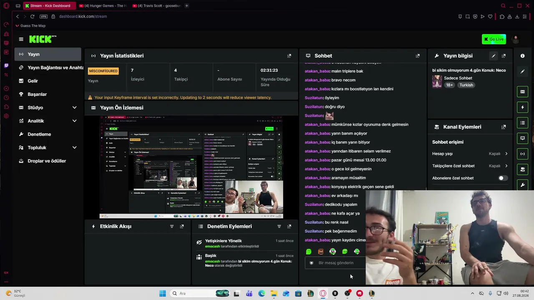Screen dimensions: 534x300
Task: Open Guess The Map bookmark
Action: tap(30, 26)
